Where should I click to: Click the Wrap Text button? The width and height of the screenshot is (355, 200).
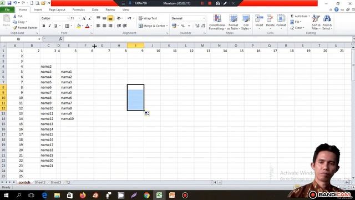pyautogui.click(x=148, y=18)
